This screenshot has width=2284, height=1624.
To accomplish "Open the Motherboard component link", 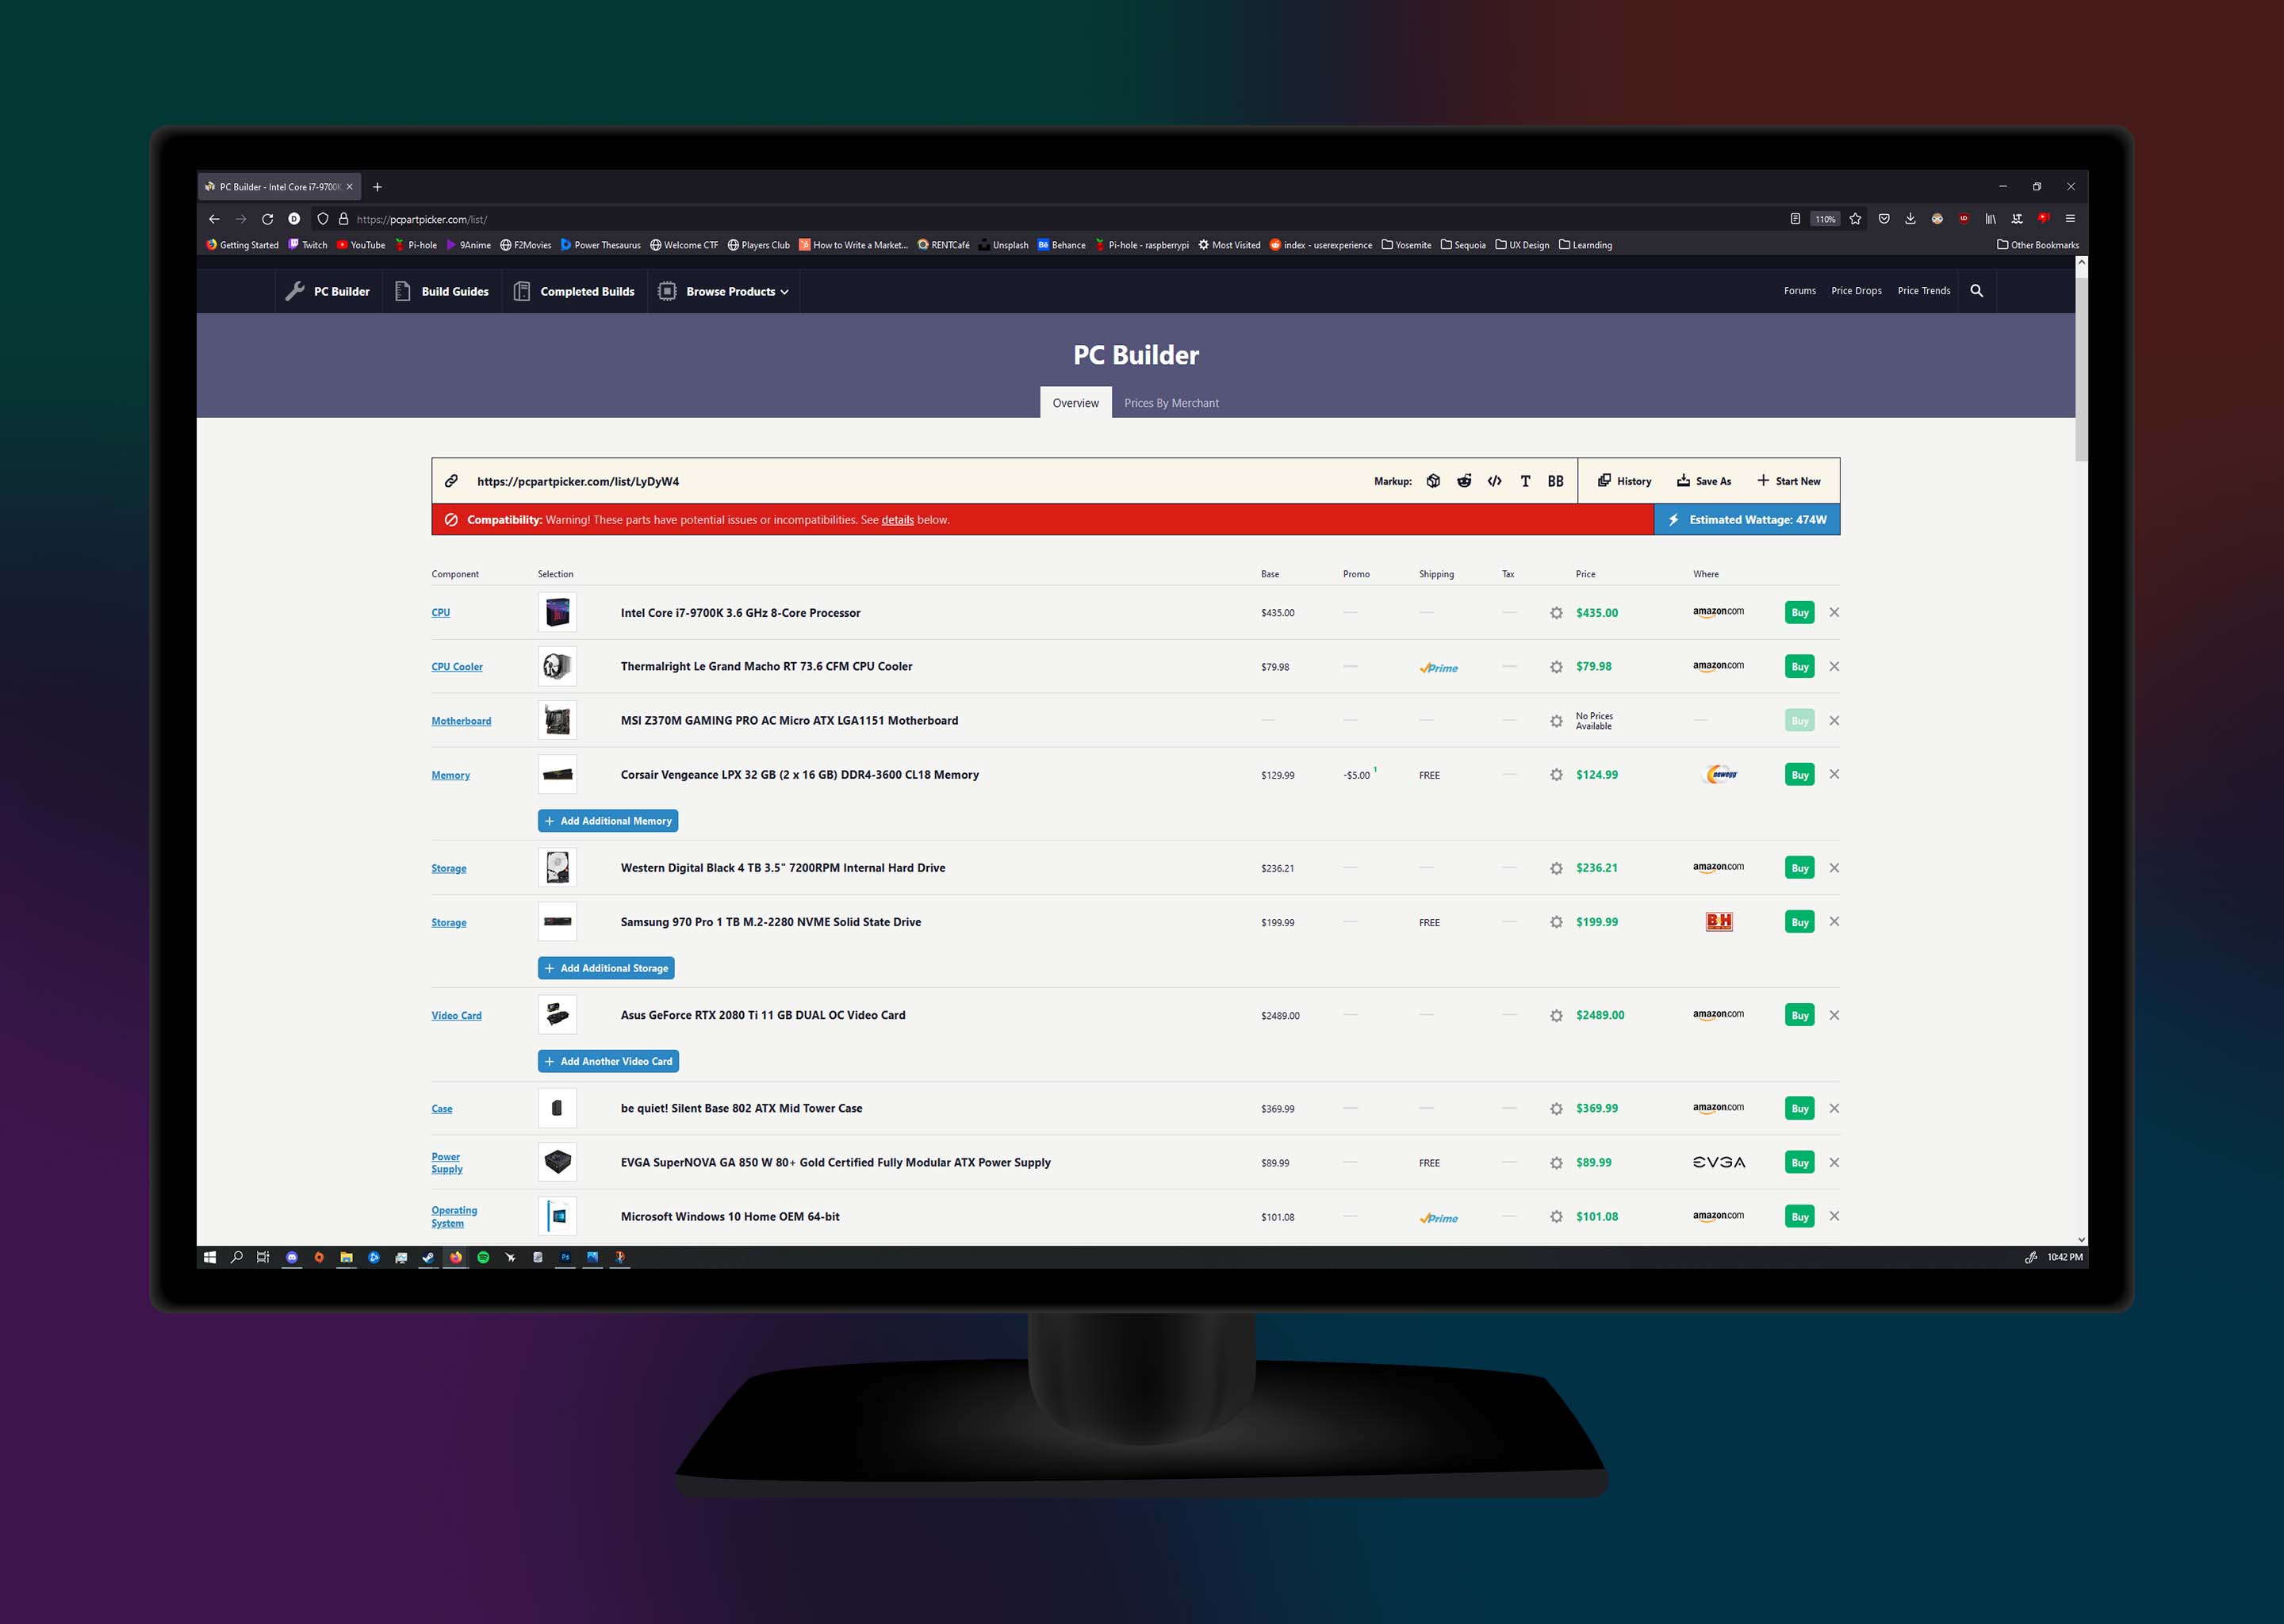I will (x=461, y=721).
